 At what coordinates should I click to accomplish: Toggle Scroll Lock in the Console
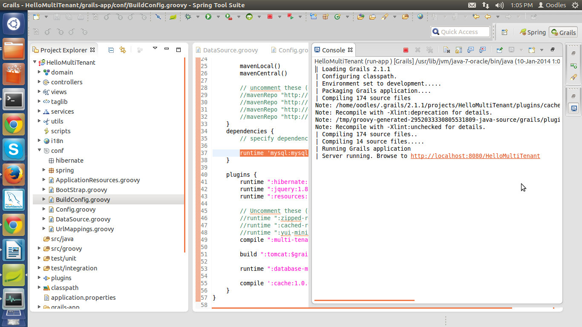pyautogui.click(x=458, y=50)
